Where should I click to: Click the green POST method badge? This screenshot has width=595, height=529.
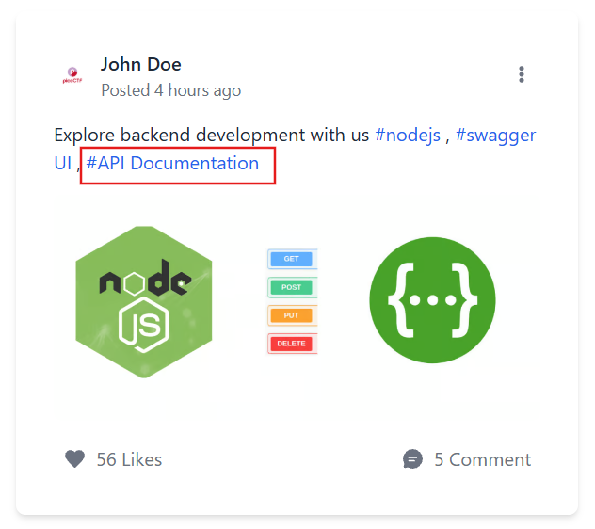292,287
